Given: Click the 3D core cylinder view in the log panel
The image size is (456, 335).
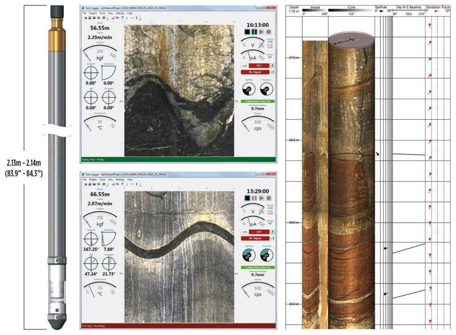Looking at the screenshot, I should (351, 178).
